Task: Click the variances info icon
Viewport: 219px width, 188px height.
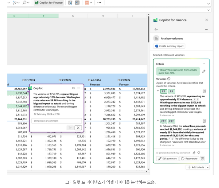Action: pos(169,79)
